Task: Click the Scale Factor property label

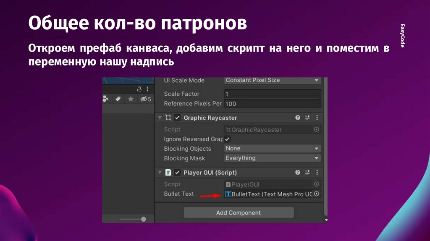Action: (181, 94)
